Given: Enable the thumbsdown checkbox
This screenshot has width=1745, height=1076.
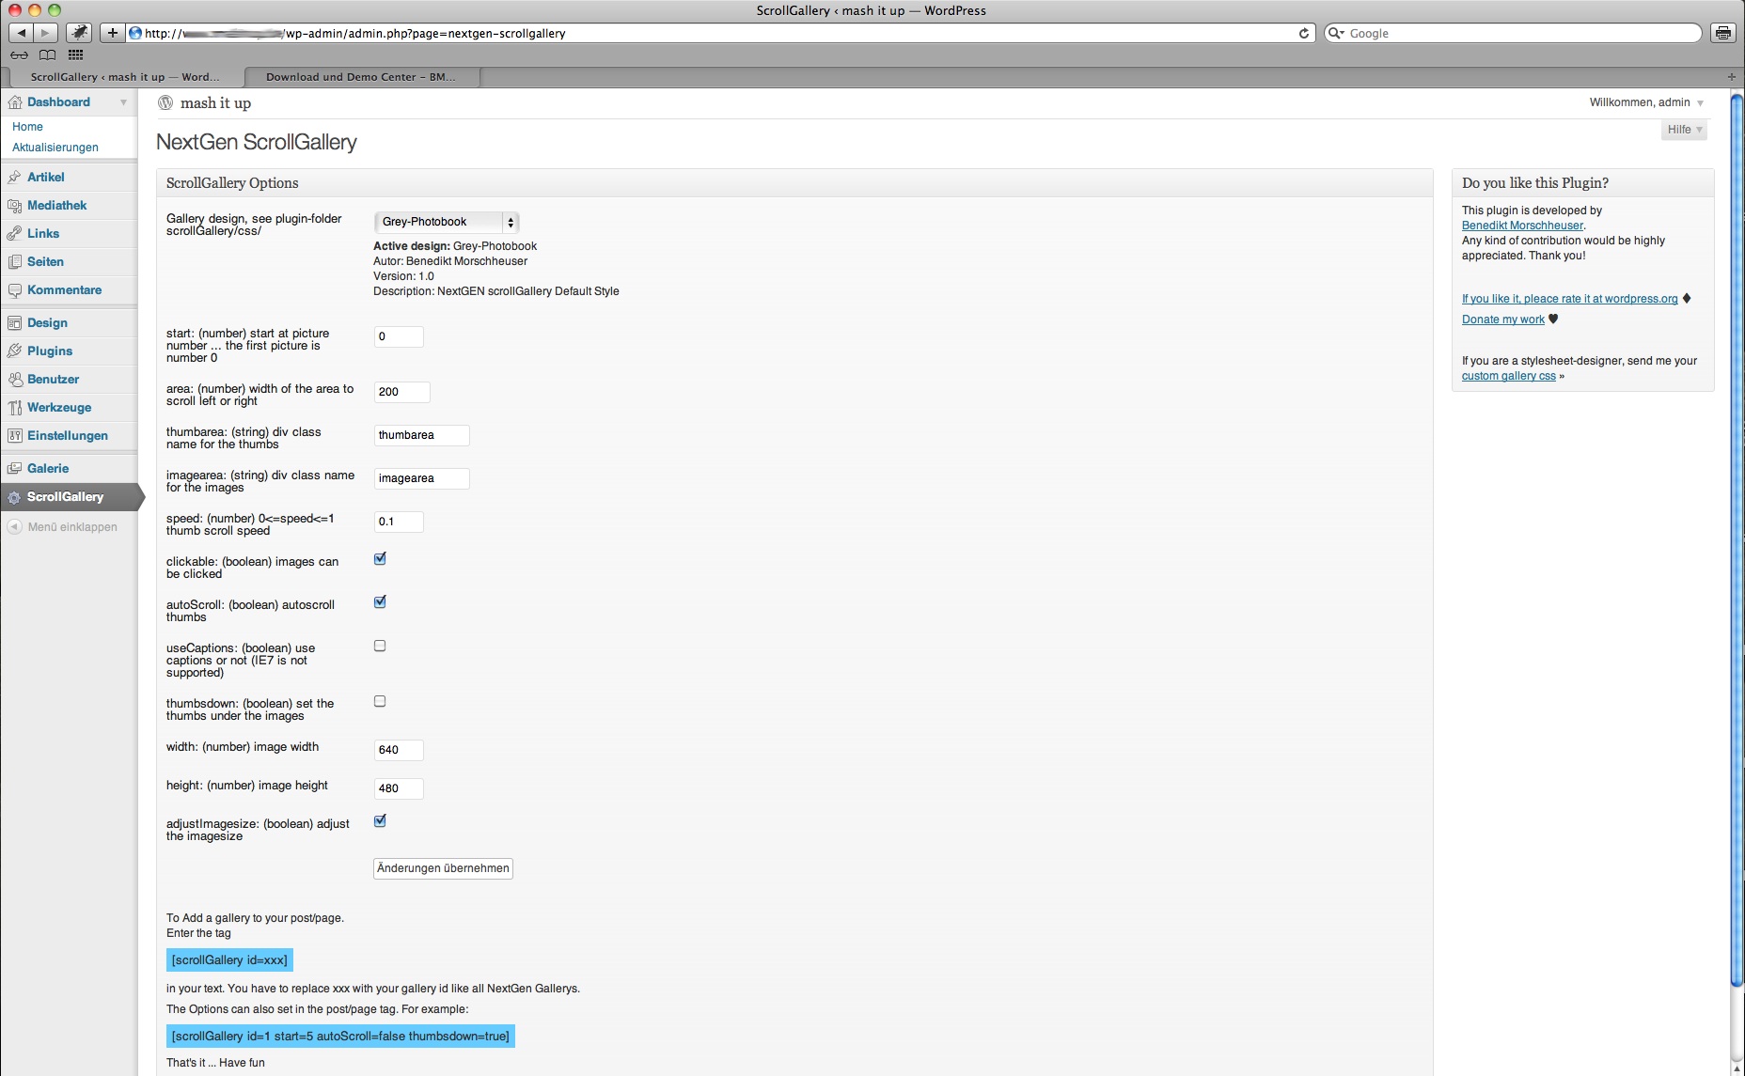Looking at the screenshot, I should tap(380, 701).
